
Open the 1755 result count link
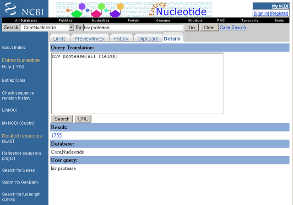[56, 136]
